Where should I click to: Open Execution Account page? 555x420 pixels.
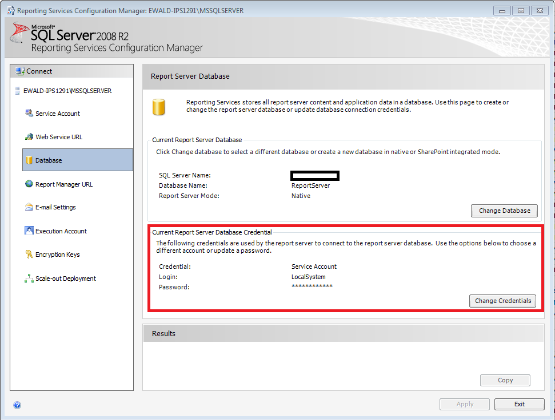61,231
